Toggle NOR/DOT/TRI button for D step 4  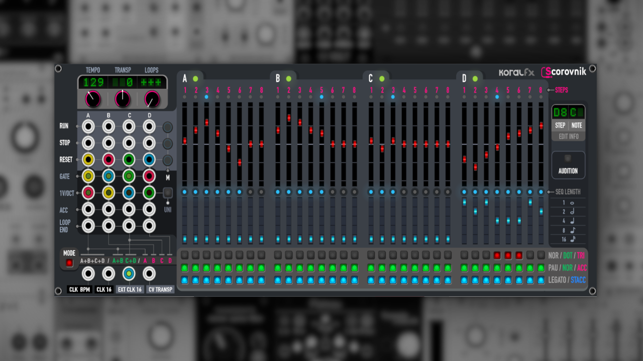pos(497,255)
